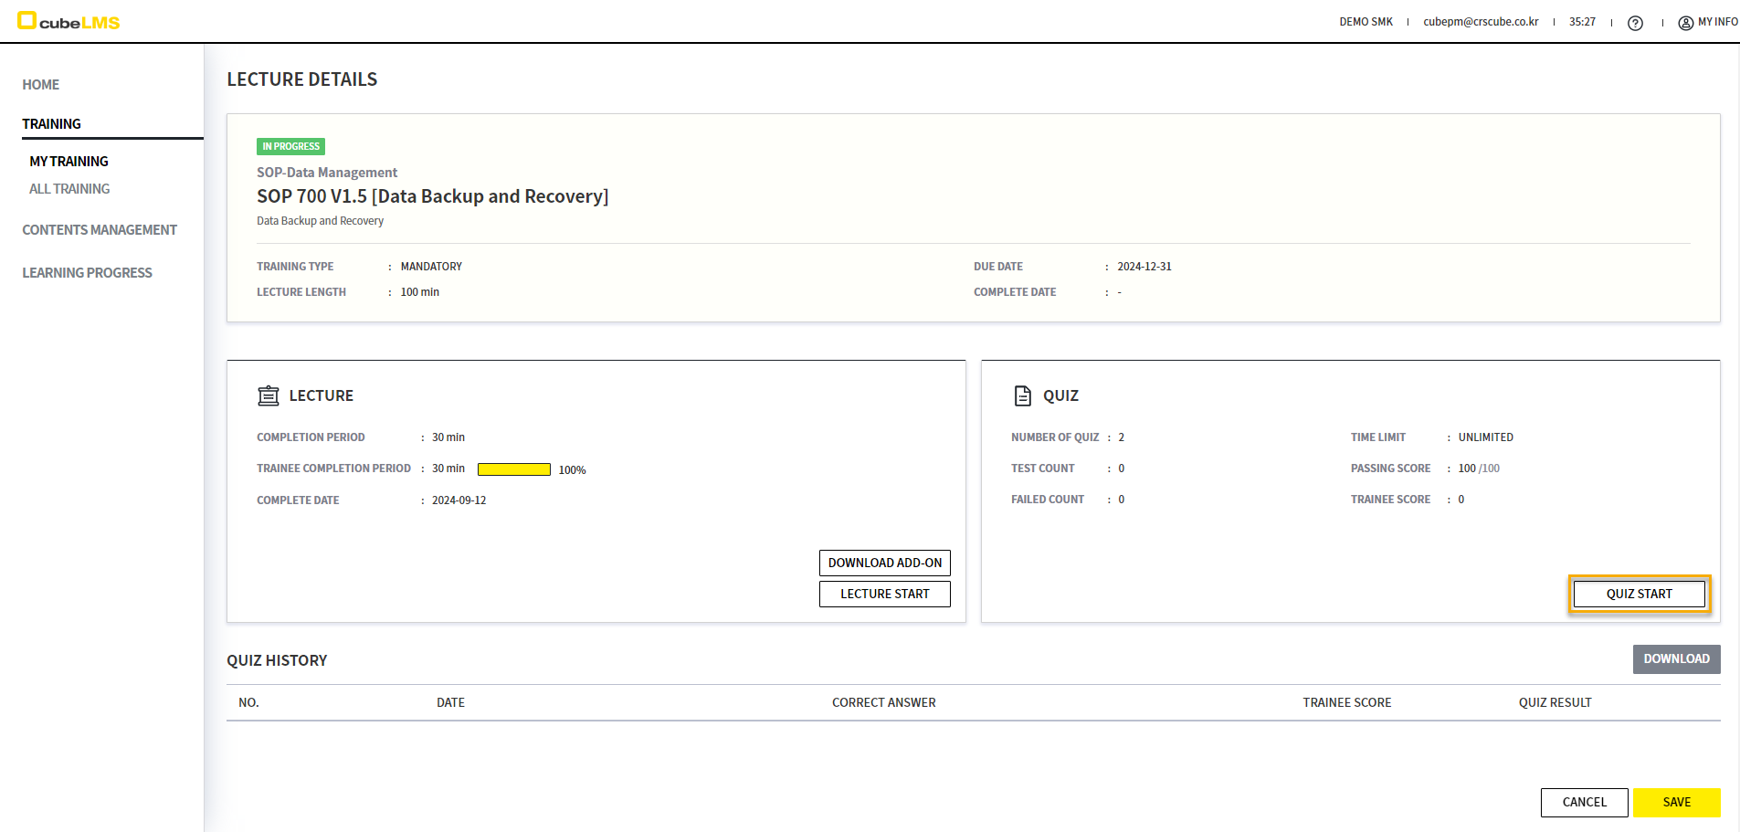
Task: Begin the quiz with QUIZ START
Action: click(x=1639, y=594)
